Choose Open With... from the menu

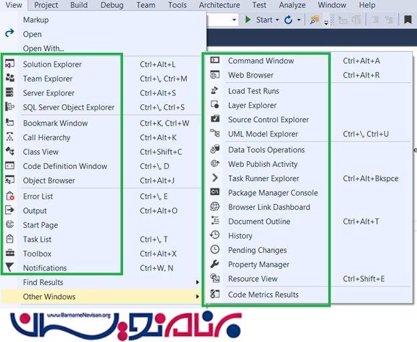tap(43, 48)
